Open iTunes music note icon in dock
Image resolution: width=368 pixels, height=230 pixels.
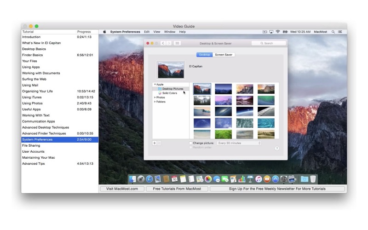tap(259, 179)
